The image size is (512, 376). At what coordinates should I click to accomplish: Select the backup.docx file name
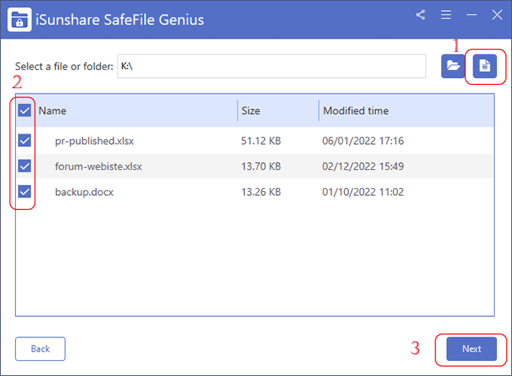pos(84,192)
